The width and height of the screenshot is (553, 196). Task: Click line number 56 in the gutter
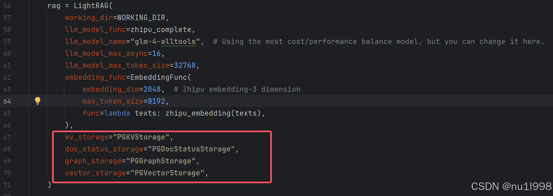click(7, 6)
